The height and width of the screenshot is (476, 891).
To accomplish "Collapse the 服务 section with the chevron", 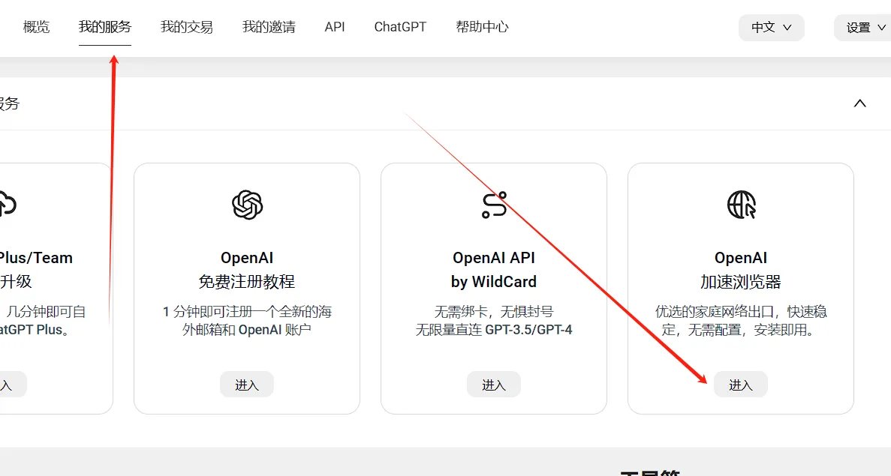I will 859,103.
